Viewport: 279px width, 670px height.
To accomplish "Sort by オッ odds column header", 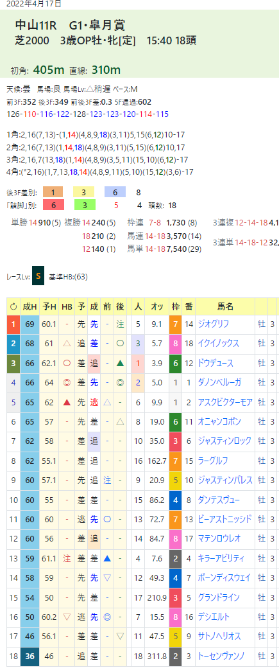I will point(157,306).
